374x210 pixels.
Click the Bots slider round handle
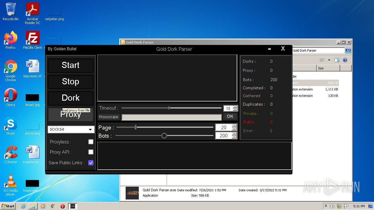[x=164, y=136]
